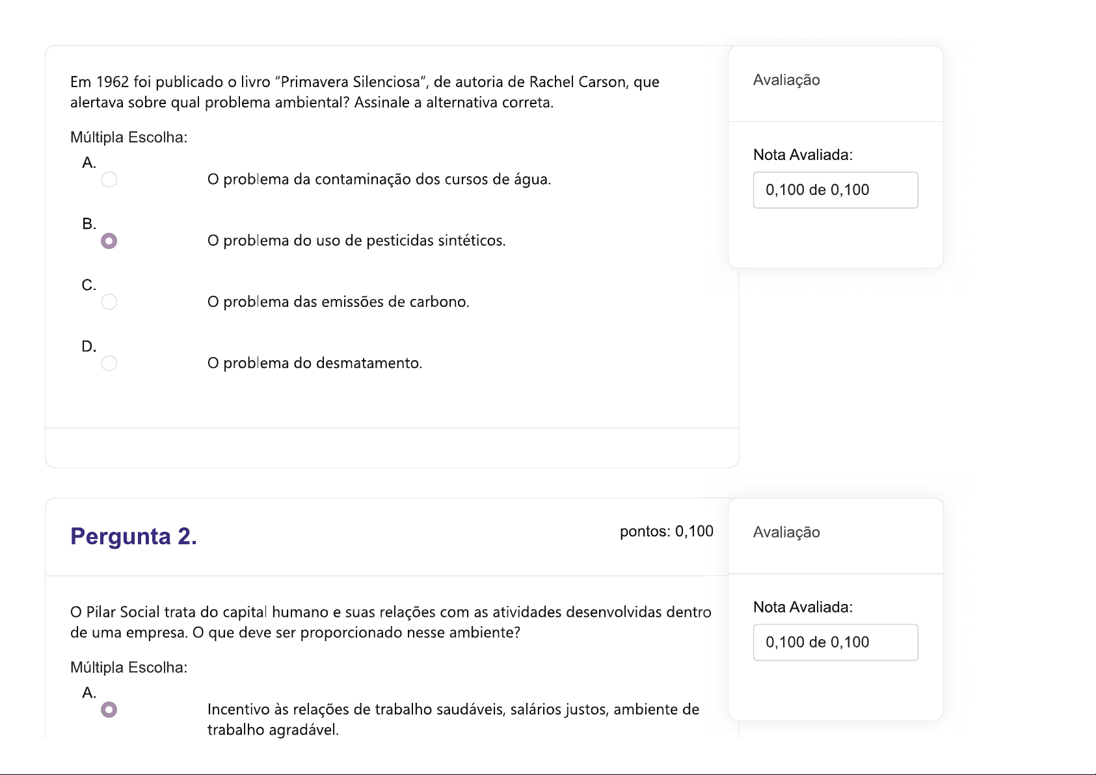This screenshot has width=1096, height=775.
Task: Select radio option A about water contamination
Action: coord(109,179)
